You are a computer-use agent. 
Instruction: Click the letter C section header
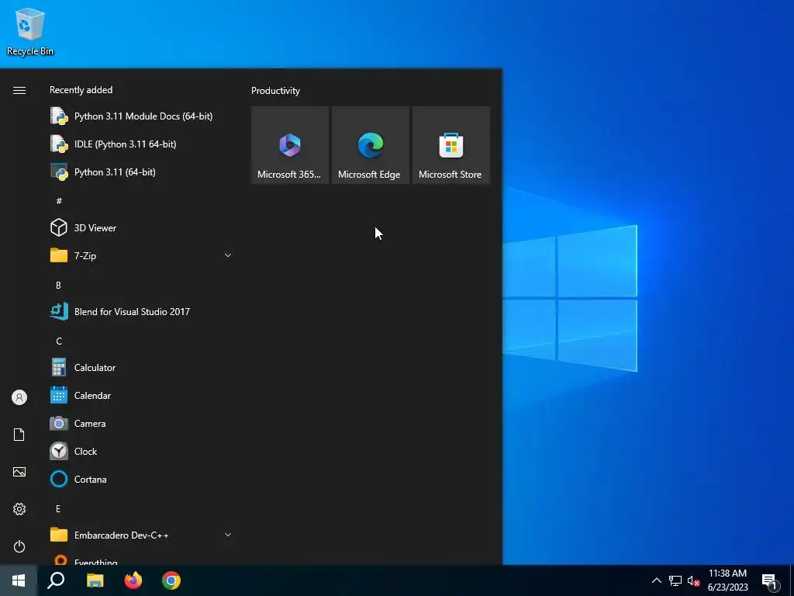tap(59, 341)
